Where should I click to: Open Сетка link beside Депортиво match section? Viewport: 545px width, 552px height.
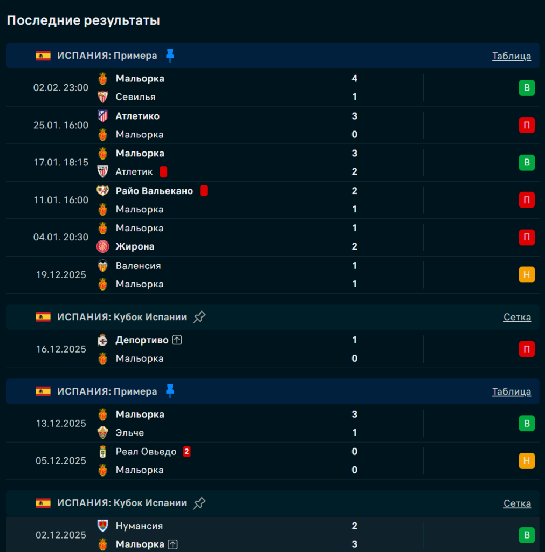click(517, 318)
